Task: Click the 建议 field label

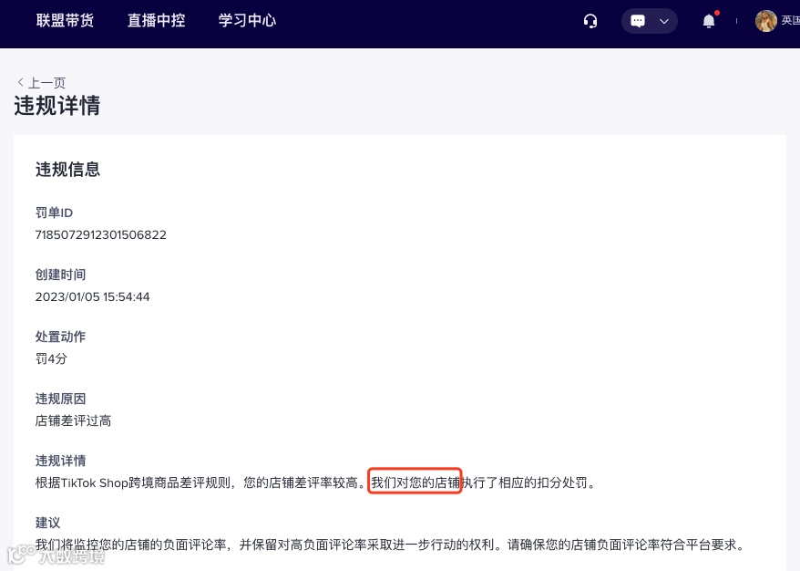Action: [47, 523]
